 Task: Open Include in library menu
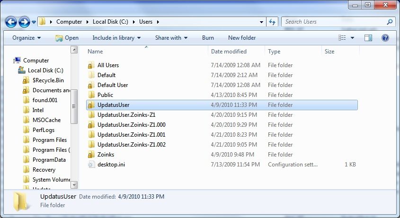(116, 38)
